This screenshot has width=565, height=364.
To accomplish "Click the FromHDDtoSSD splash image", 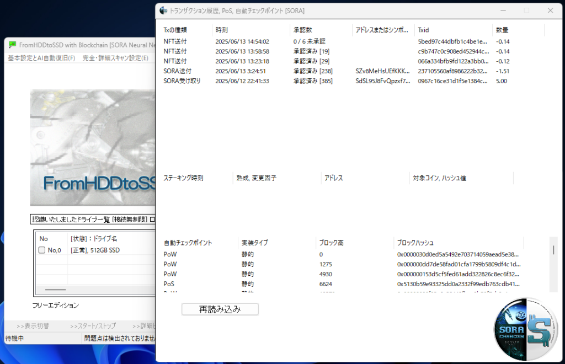I will [93, 148].
